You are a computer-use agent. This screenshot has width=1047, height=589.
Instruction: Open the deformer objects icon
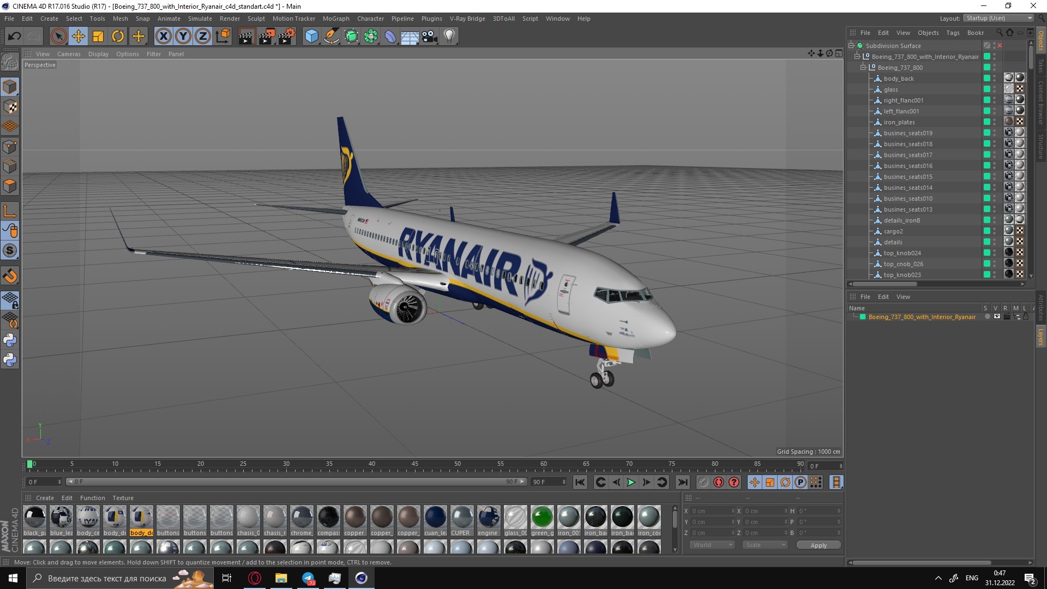[x=390, y=37]
